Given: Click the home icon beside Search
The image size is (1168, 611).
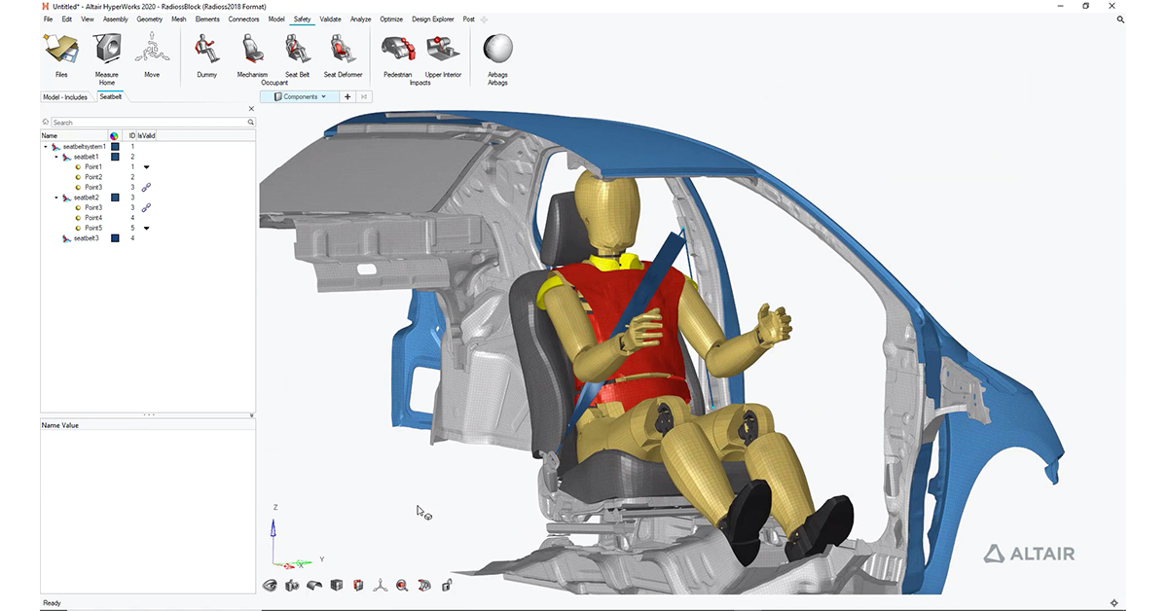Looking at the screenshot, I should click(46, 123).
